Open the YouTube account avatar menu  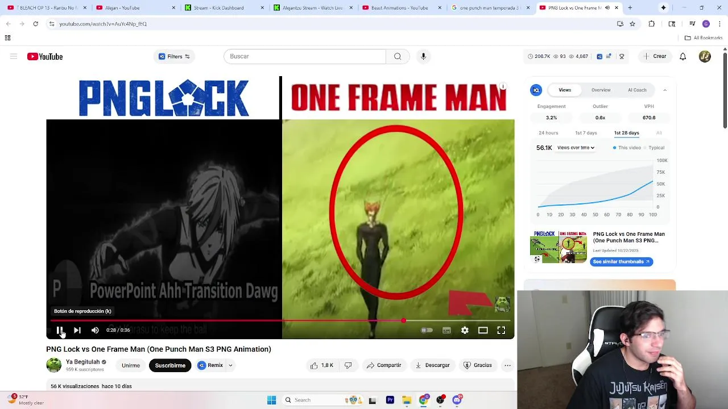coord(705,56)
